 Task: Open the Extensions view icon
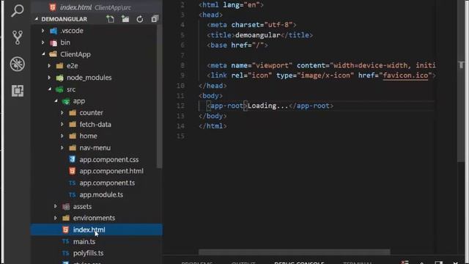(18, 90)
